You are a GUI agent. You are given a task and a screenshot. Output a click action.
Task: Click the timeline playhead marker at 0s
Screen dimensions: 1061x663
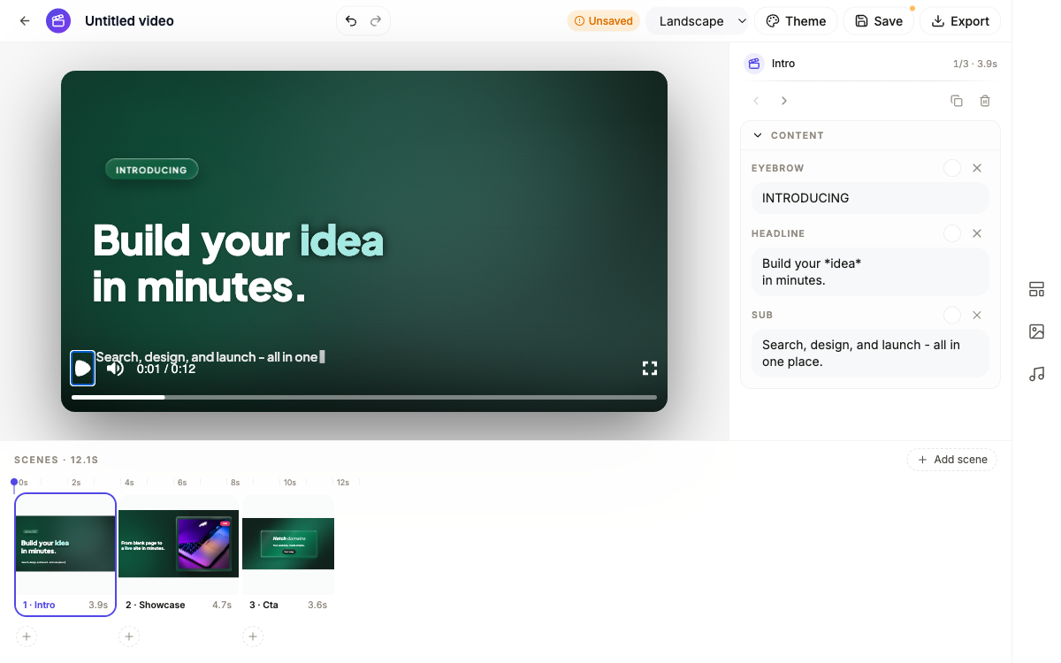[x=13, y=483]
